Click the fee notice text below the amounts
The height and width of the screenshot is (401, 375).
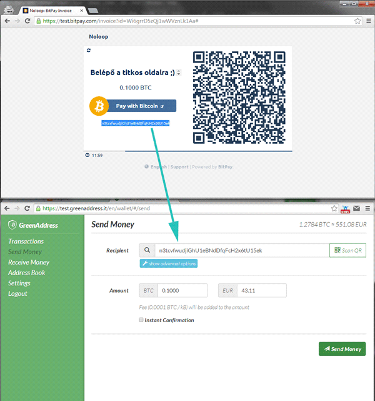(194, 307)
